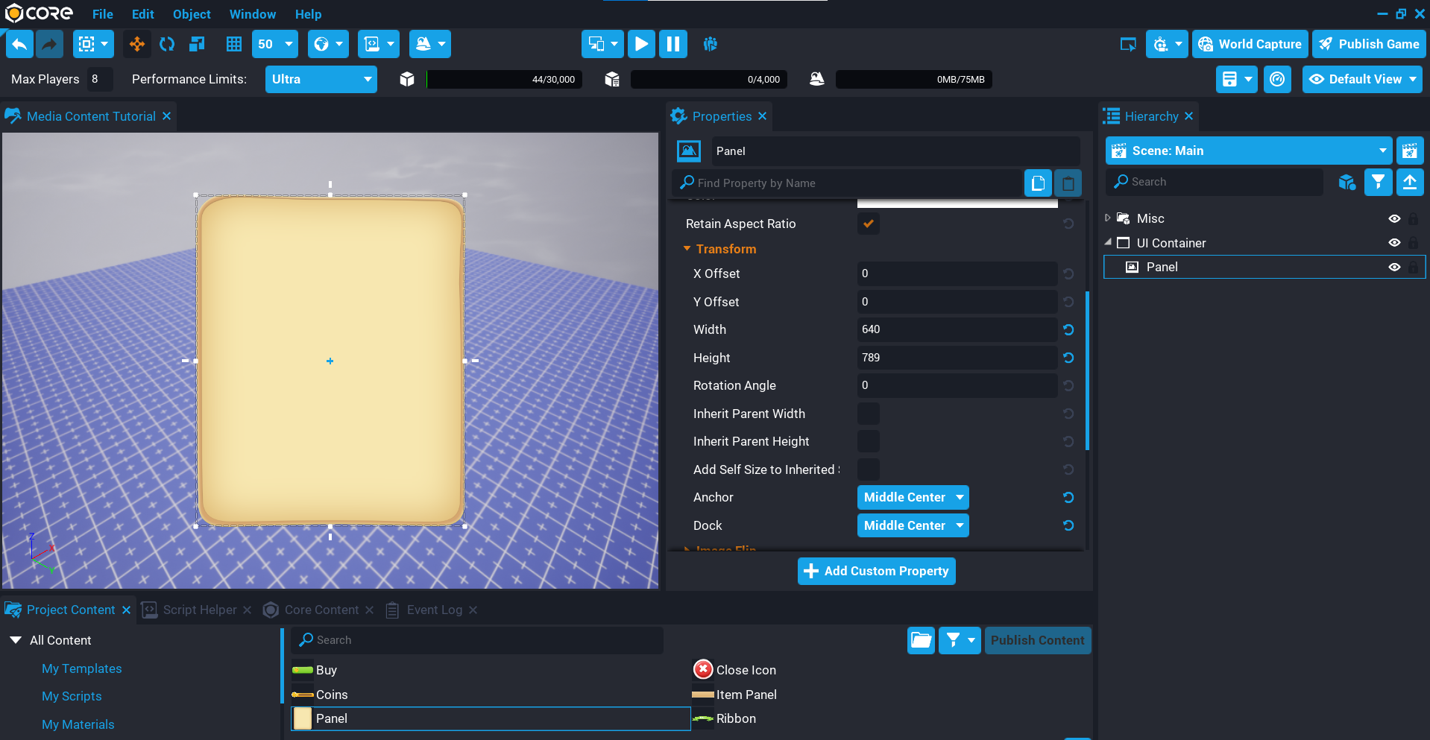Enable Inherit Parent Width checkbox
Screen dimensions: 1430x740
(868, 414)
